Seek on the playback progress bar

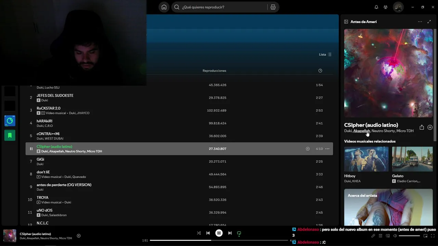click(x=219, y=240)
